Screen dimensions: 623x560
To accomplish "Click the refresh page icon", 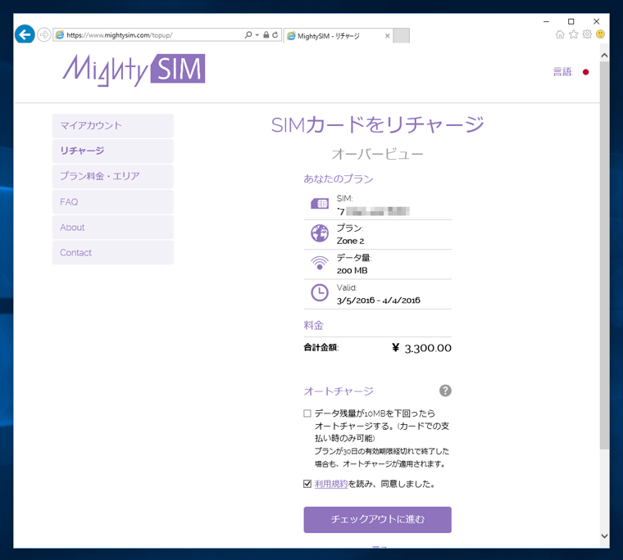I will point(275,35).
